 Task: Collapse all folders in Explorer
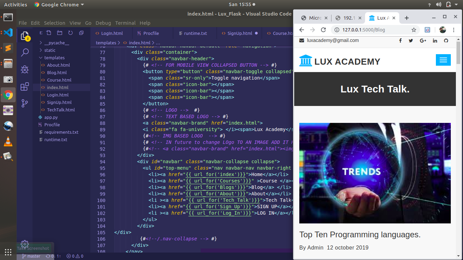pyautogui.click(x=81, y=33)
